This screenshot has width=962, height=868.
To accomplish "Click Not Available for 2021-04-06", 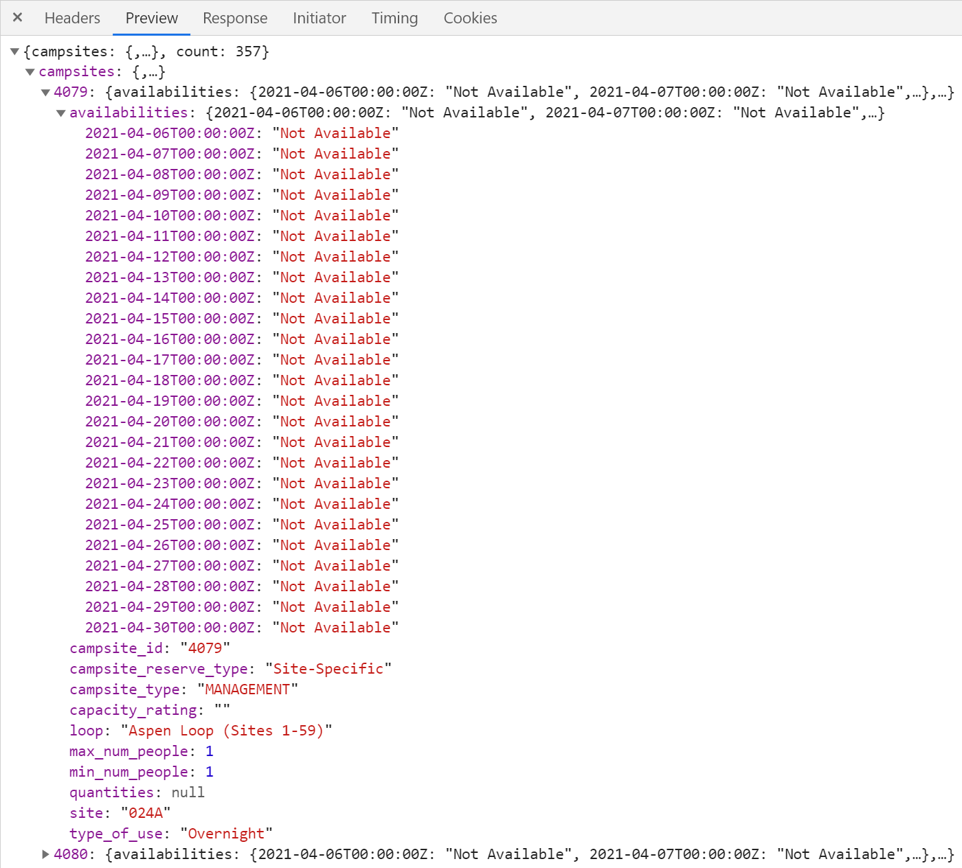I will (337, 133).
